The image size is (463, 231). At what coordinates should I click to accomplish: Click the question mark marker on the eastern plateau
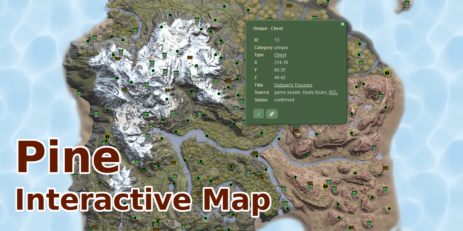point(387,73)
